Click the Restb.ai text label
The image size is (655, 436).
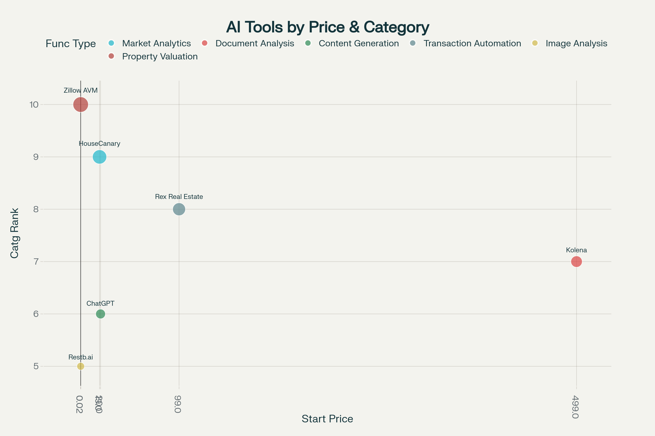tap(81, 357)
